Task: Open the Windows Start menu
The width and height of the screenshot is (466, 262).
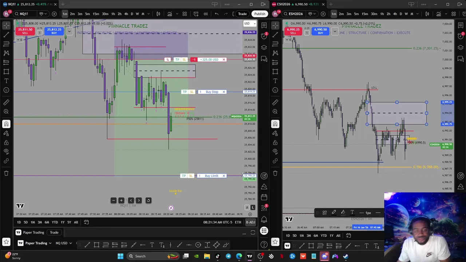Action: (120, 256)
